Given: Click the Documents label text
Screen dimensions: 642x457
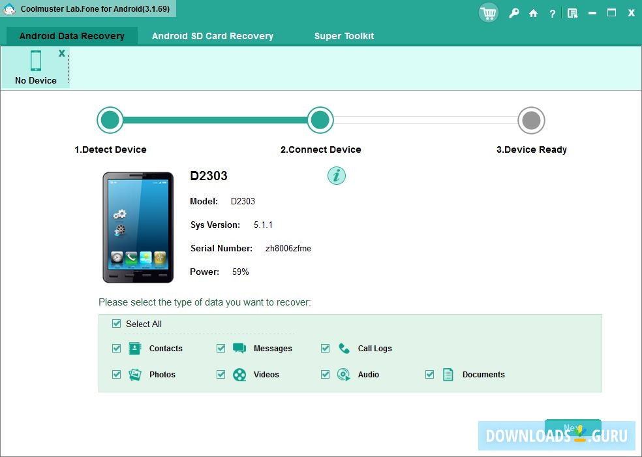Looking at the screenshot, I should tap(483, 375).
